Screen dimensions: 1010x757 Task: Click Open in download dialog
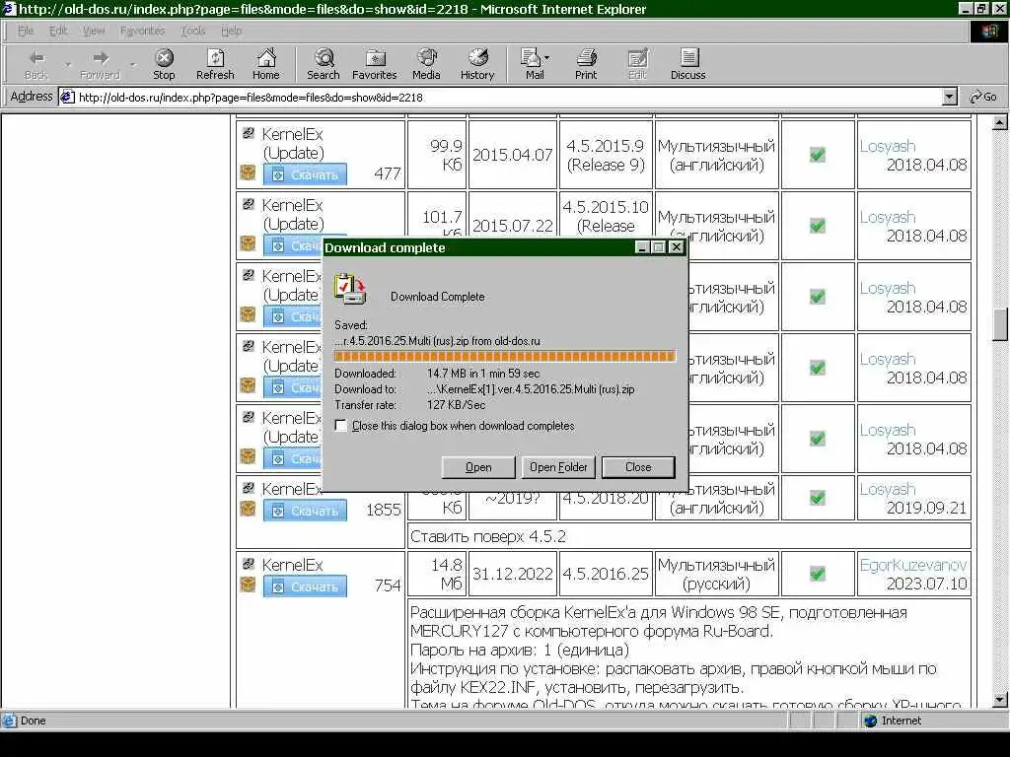[478, 467]
